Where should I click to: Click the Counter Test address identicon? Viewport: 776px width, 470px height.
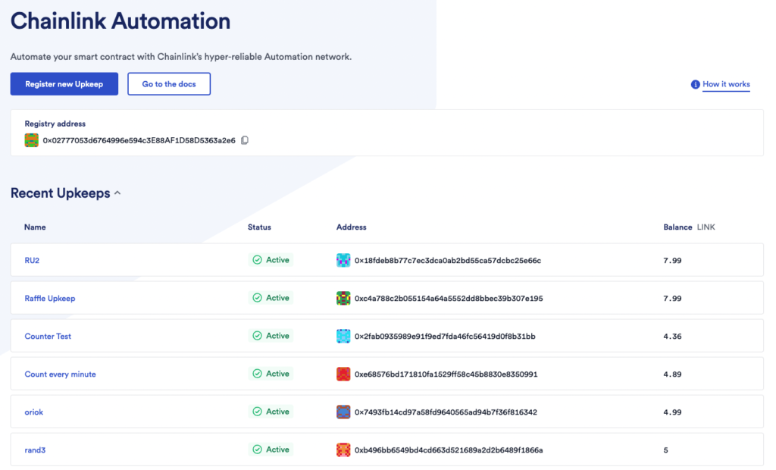(x=343, y=336)
